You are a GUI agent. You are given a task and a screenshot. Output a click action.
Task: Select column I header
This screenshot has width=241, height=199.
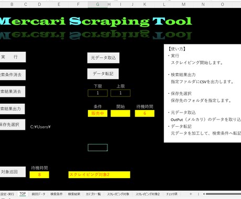pos(120,4)
